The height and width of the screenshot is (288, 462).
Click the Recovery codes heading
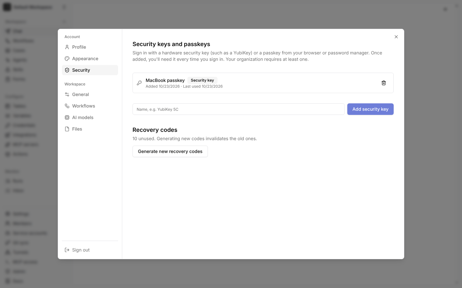coord(155,130)
